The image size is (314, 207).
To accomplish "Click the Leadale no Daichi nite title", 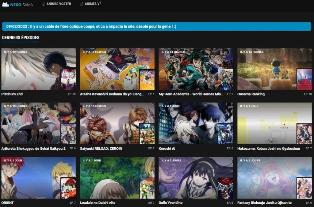I will (98, 203).
